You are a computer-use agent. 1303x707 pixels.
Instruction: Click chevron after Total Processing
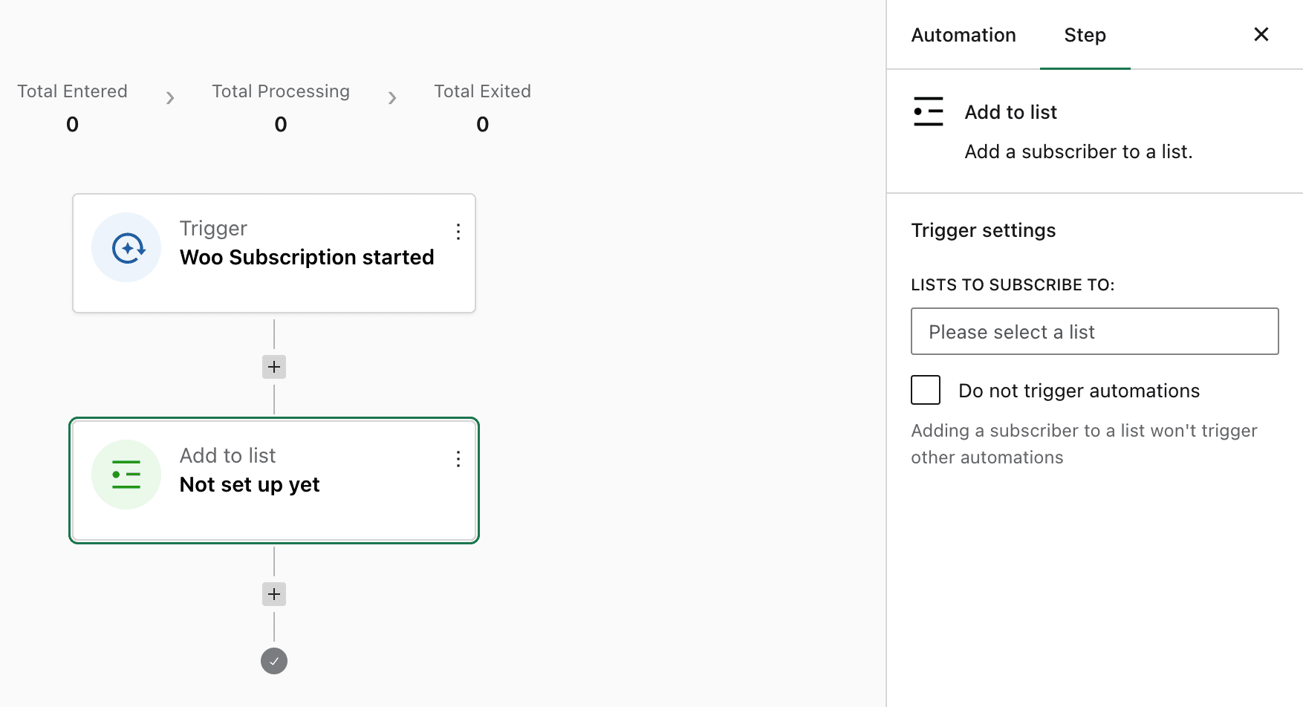[x=392, y=98]
